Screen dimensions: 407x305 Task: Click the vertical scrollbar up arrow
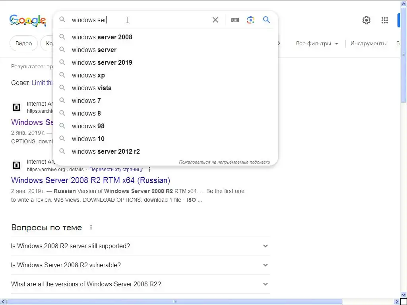click(x=404, y=3)
